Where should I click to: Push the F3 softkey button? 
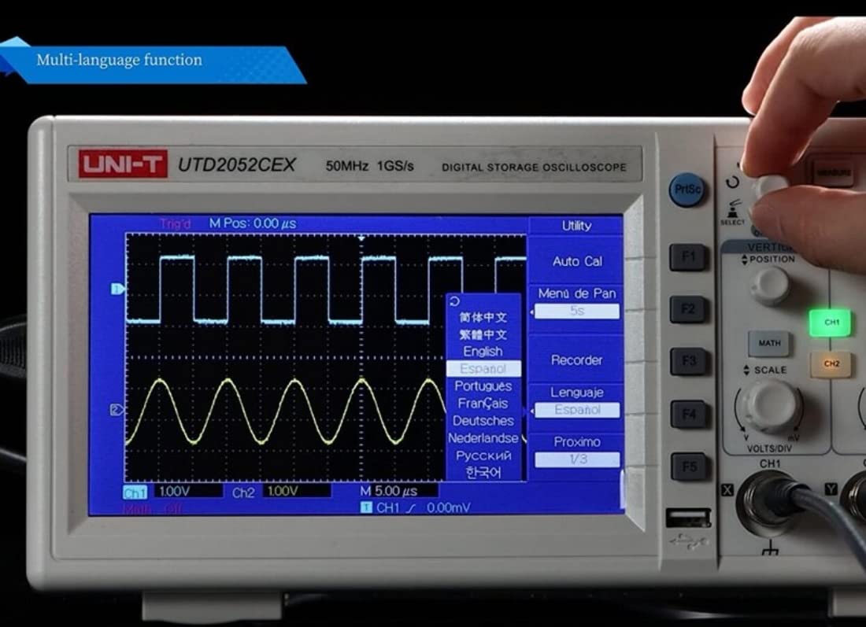click(689, 362)
